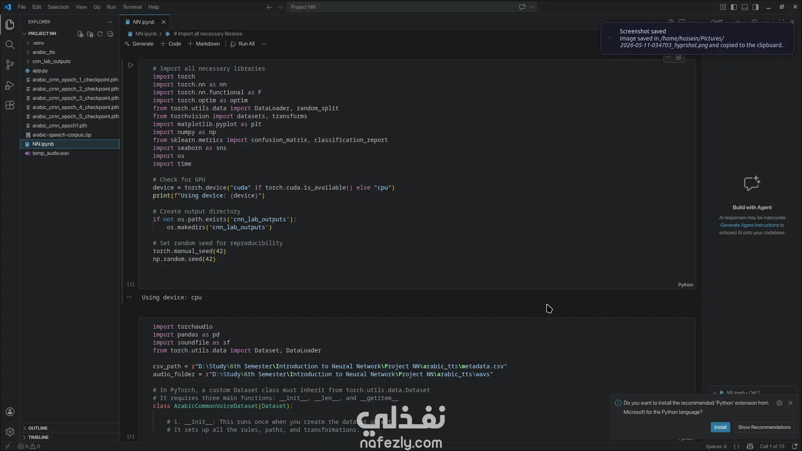Open temp_audio.wav in Explorer

[x=70, y=153]
